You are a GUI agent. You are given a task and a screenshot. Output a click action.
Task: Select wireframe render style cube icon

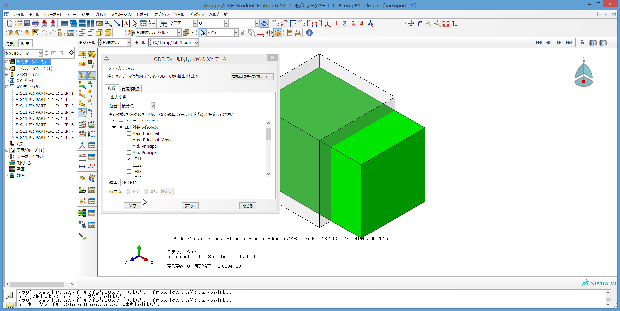[x=82, y=33]
